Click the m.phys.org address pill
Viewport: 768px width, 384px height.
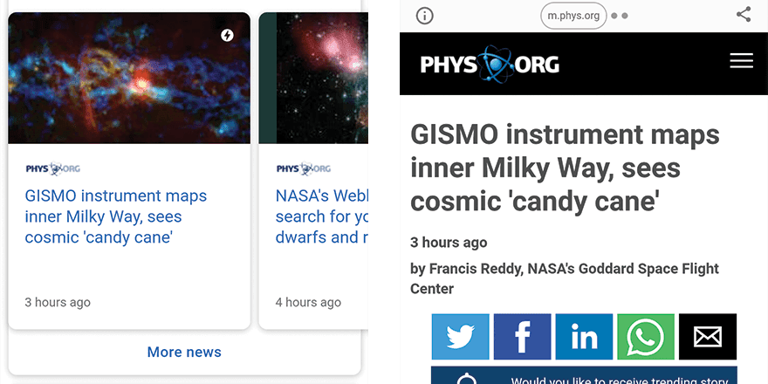[573, 16]
